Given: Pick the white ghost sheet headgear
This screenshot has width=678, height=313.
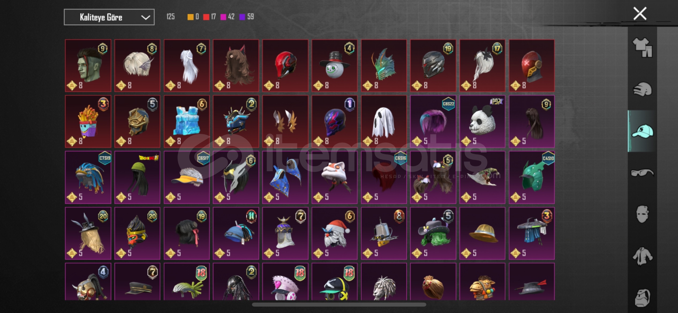Looking at the screenshot, I should pyautogui.click(x=384, y=121).
